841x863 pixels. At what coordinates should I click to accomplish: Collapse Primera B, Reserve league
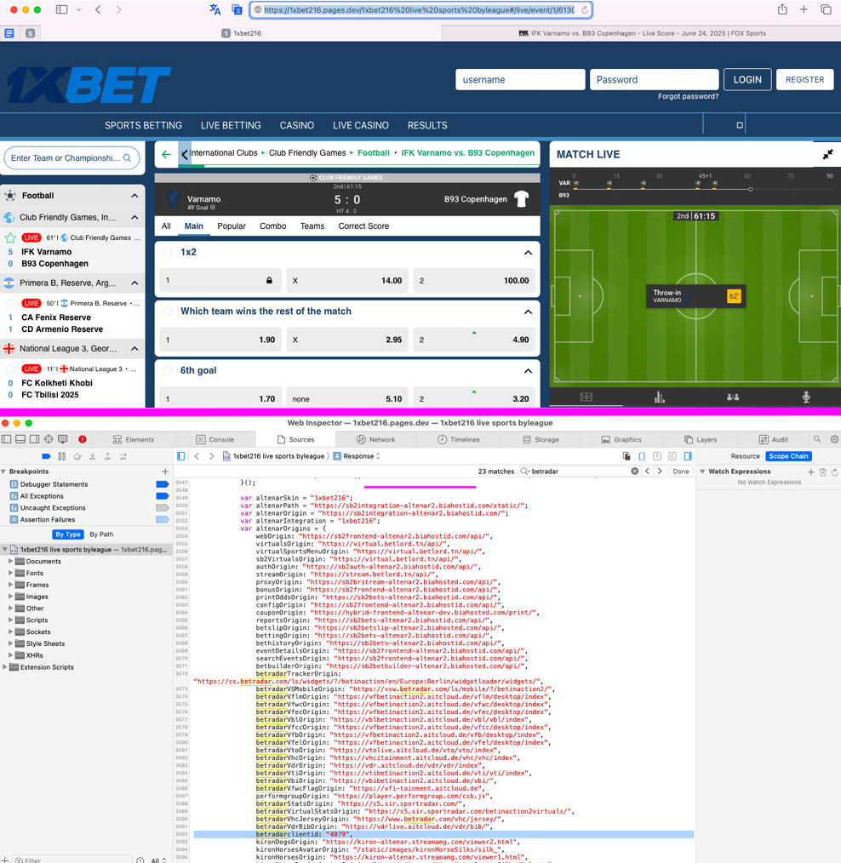[134, 283]
